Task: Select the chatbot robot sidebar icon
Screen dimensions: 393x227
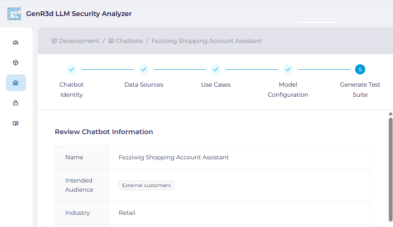Action: point(16,83)
